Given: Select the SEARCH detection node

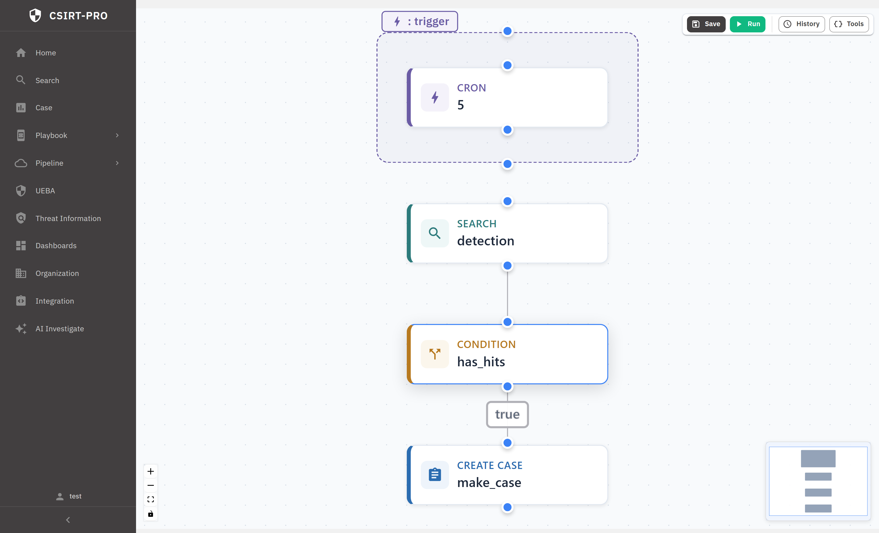Looking at the screenshot, I should coord(507,233).
